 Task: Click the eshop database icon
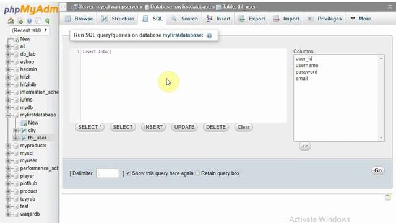[x=16, y=62]
